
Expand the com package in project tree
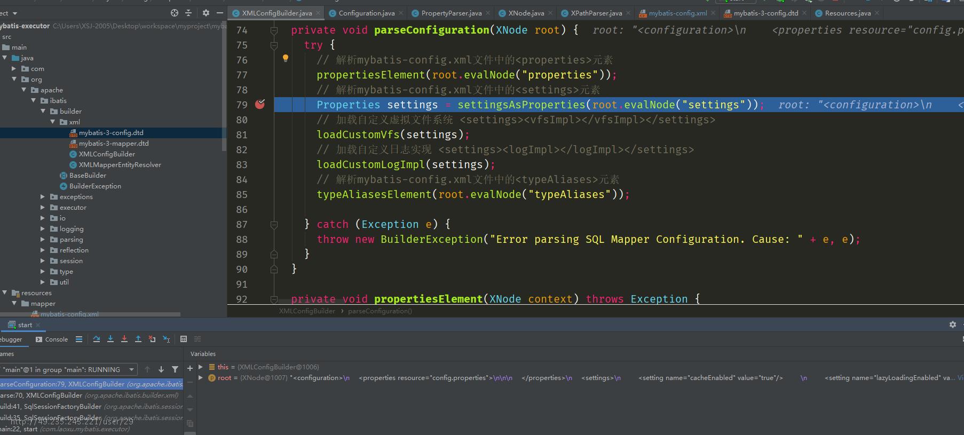click(x=14, y=68)
